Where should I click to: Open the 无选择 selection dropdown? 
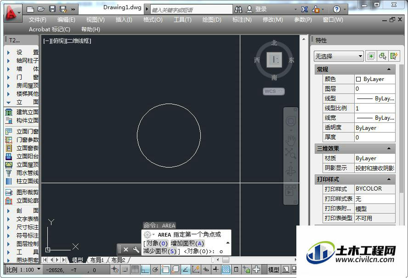[339, 56]
